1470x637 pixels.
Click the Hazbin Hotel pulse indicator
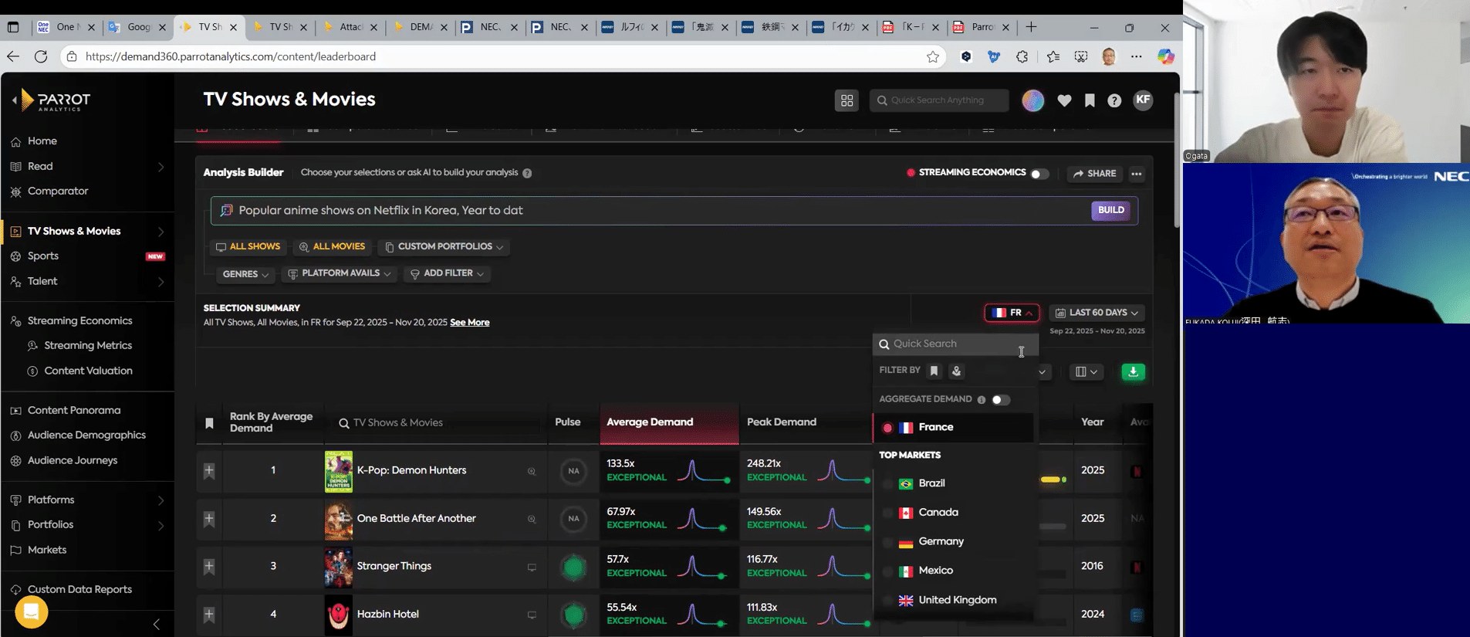pyautogui.click(x=573, y=615)
